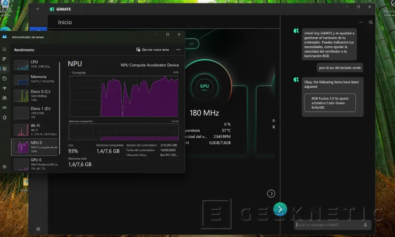This screenshot has width=395, height=237.
Task: Open Recycle Bin desktop icon
Action: coord(5,8)
